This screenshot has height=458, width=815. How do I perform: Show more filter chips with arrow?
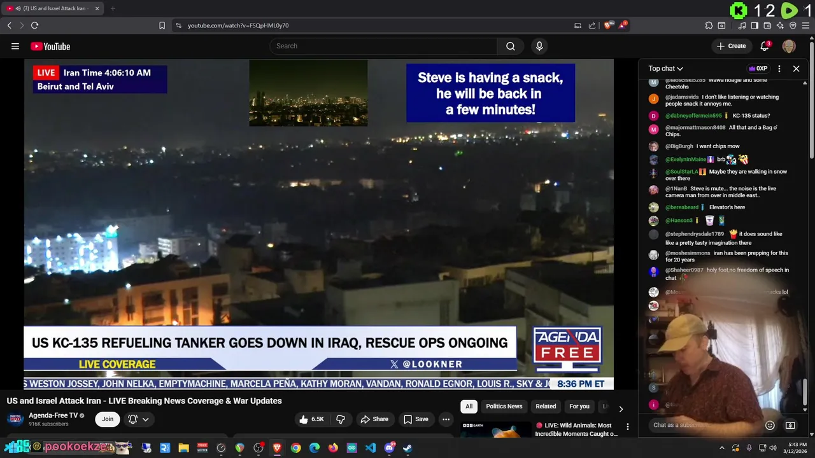621,409
